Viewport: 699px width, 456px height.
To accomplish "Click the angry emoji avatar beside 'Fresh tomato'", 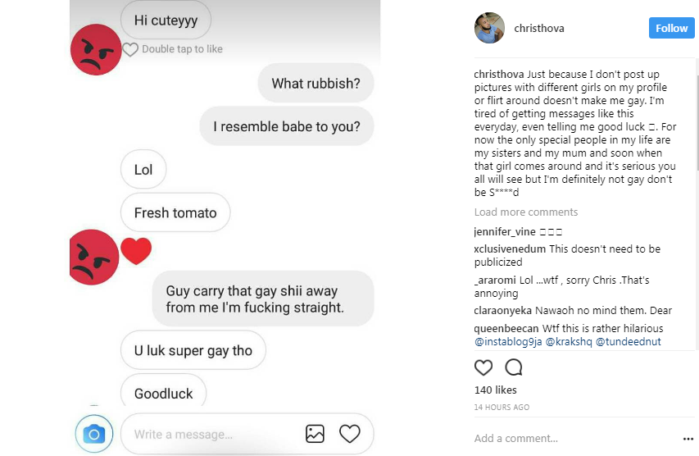I will 93,256.
